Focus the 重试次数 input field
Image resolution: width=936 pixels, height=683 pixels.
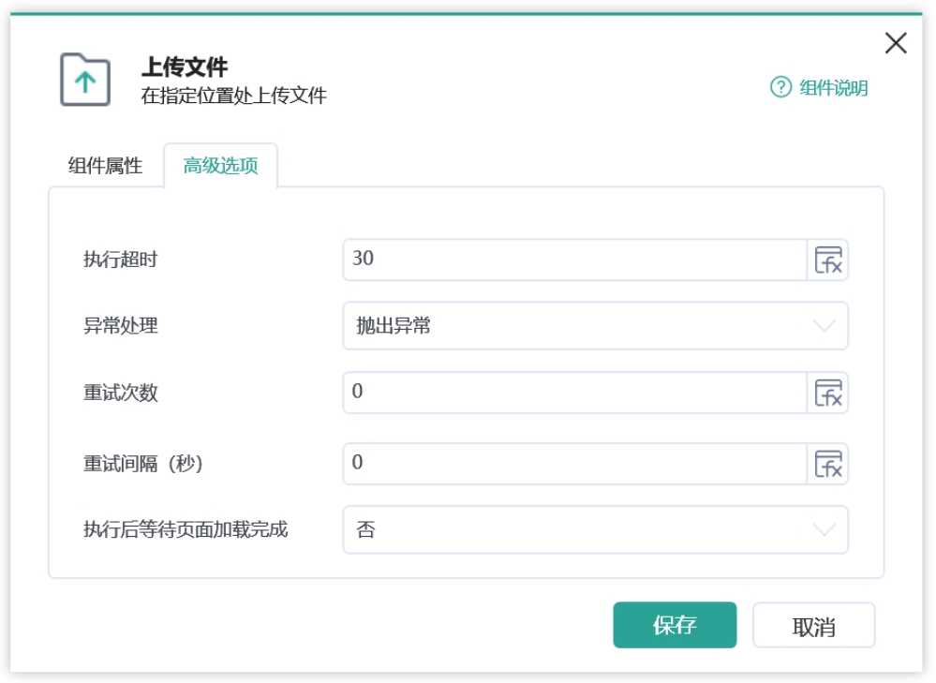pos(575,393)
